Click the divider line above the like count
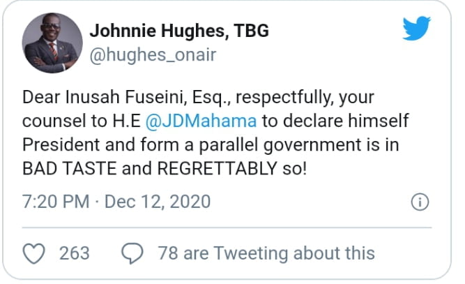The width and height of the screenshot is (465, 284). point(227,227)
